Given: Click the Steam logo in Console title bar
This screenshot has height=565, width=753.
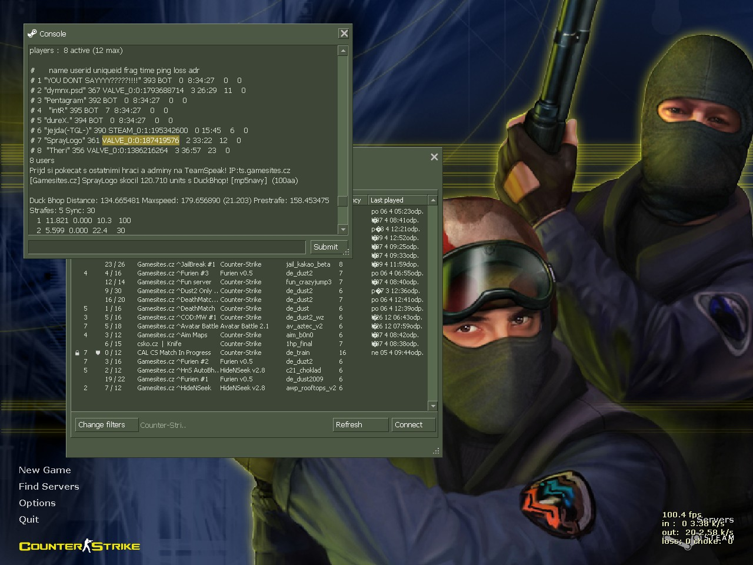Looking at the screenshot, I should [32, 34].
